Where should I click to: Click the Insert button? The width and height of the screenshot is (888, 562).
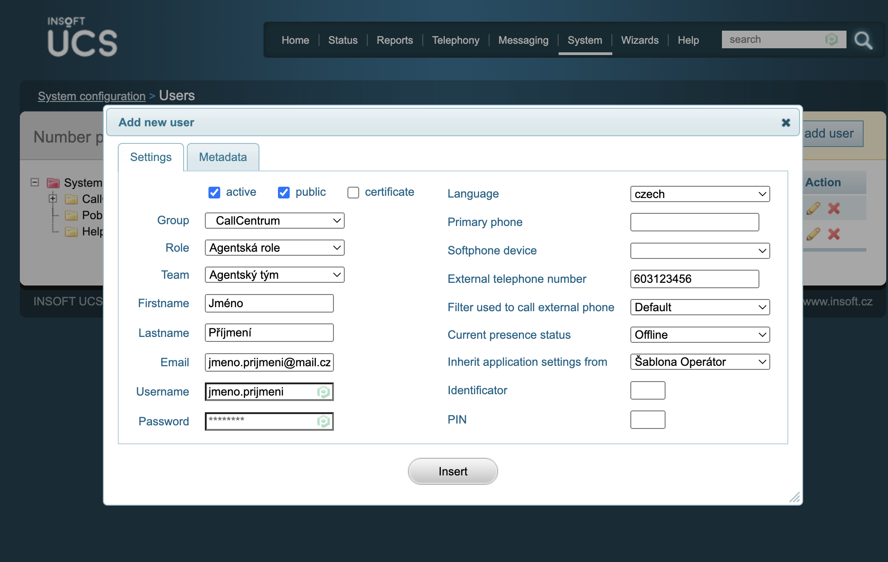pos(453,471)
